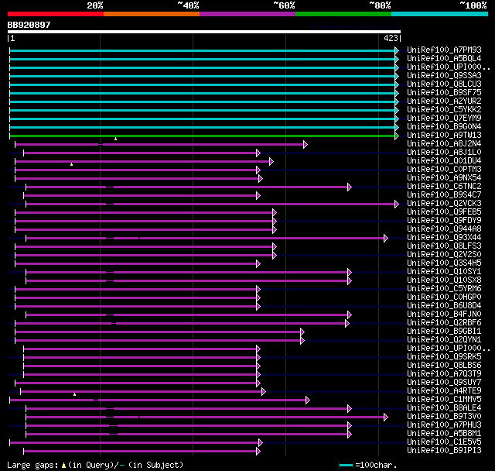Click the purple alignment bar for B4FJN0

(x=188, y=315)
